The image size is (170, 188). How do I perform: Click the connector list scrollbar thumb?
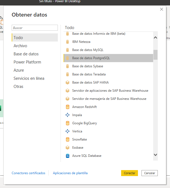pyautogui.click(x=156, y=55)
